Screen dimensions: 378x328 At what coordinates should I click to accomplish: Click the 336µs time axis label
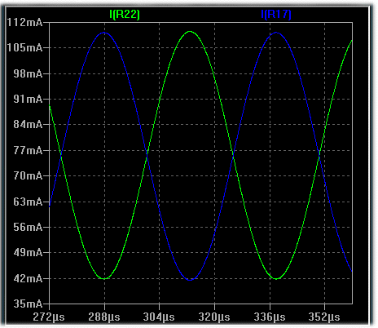270,317
